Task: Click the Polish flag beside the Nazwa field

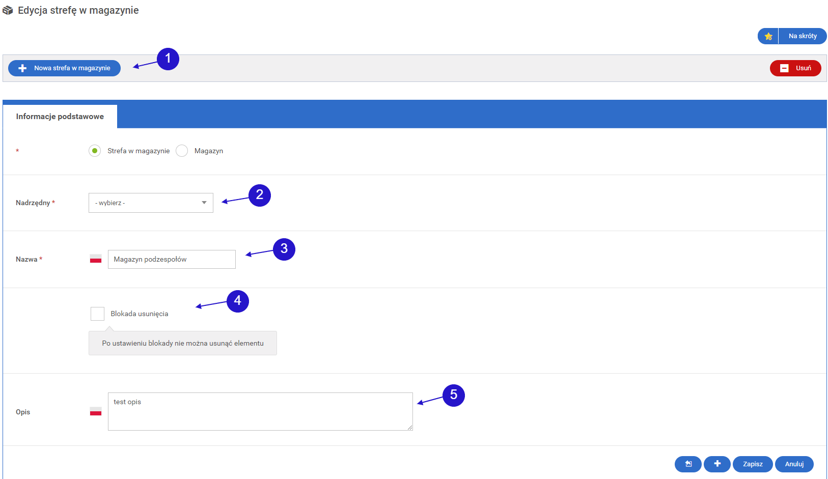Action: click(x=96, y=259)
